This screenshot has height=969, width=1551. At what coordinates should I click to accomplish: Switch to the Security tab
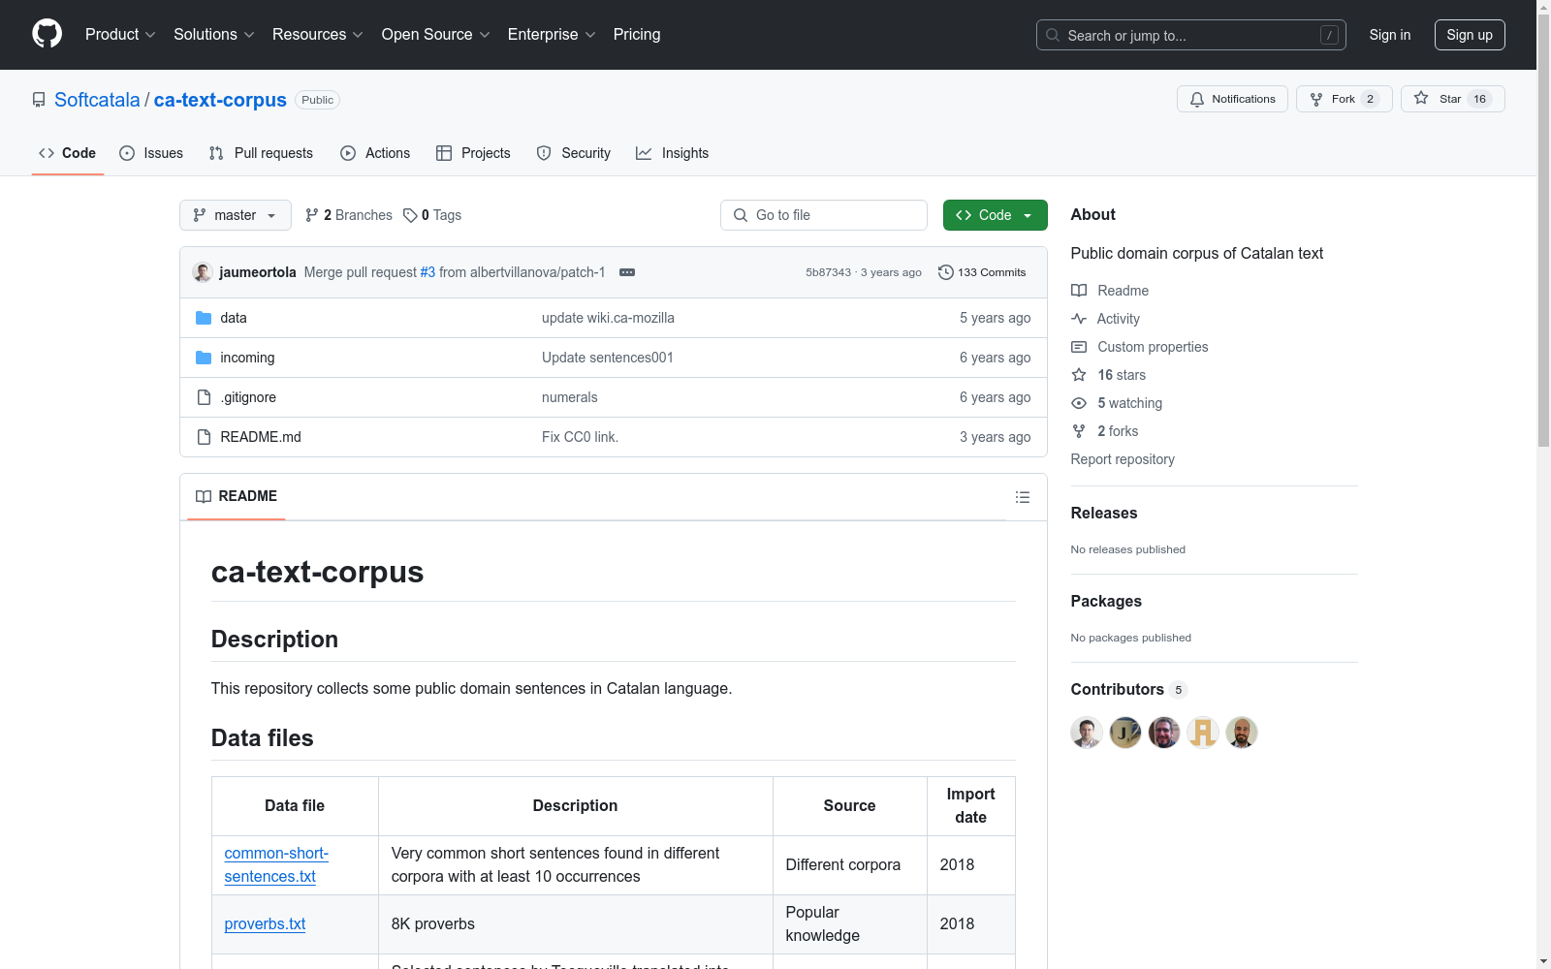coord(574,153)
